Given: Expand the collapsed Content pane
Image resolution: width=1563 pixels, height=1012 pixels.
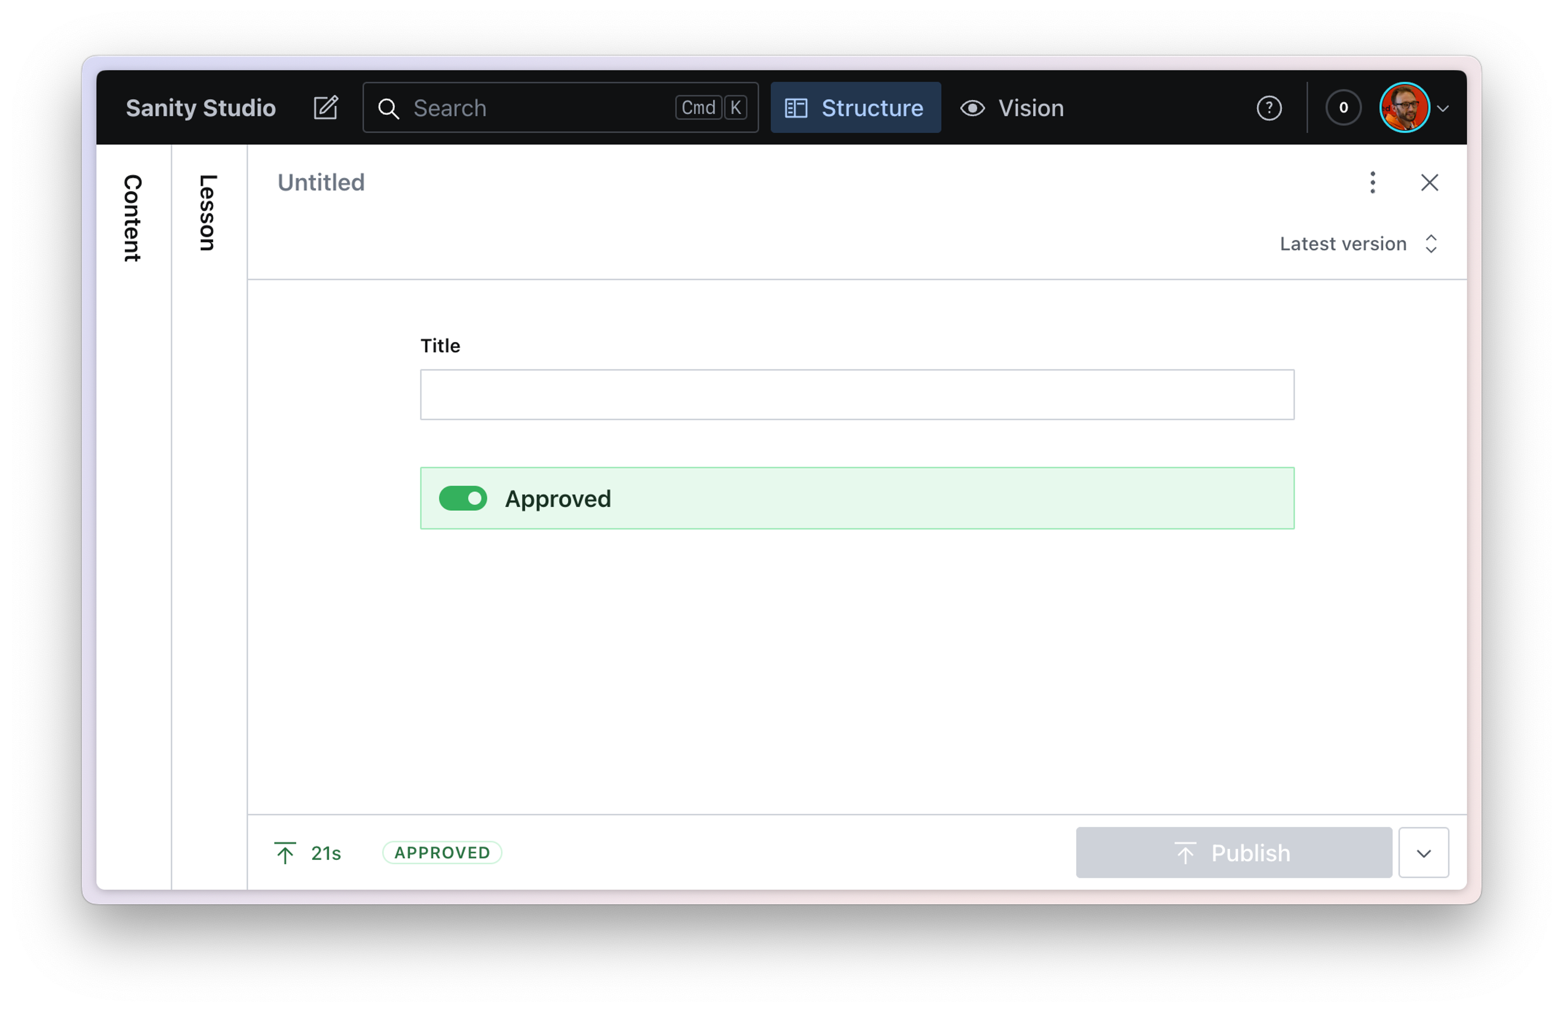Looking at the screenshot, I should coord(134,218).
